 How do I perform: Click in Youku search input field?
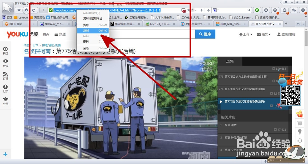click(152, 34)
